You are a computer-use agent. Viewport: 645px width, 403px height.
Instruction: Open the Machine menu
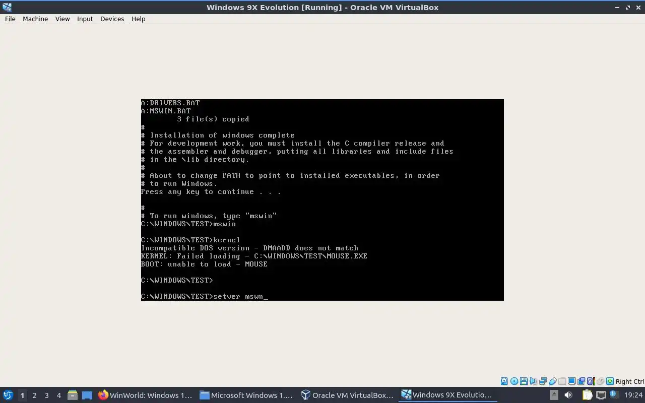point(35,19)
